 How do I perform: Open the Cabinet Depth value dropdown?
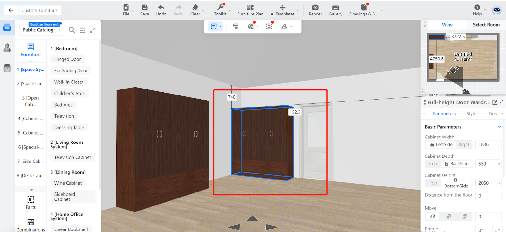click(499, 164)
